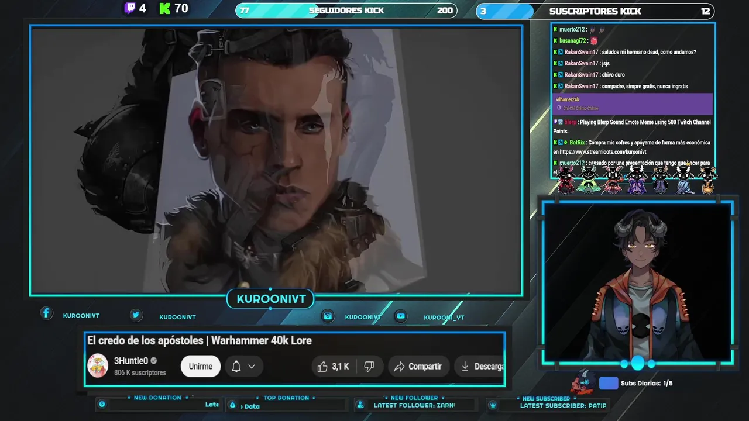Screen dimensions: 749x421
Task: Click the clock icon under vilhamer24k
Action: click(559, 108)
